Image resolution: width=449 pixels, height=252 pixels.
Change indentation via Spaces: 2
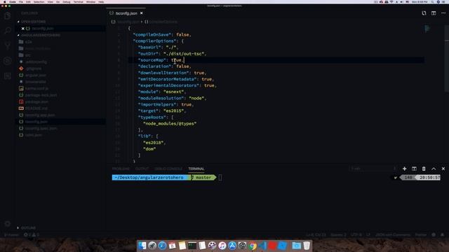point(338,235)
